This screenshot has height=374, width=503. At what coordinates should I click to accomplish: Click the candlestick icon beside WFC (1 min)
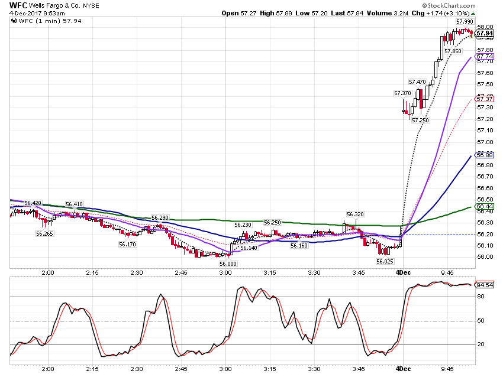pos(14,21)
